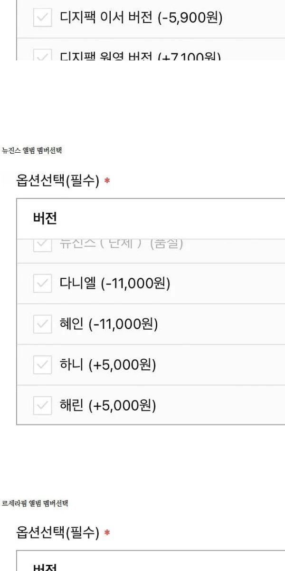Select the 하니 (+5,000원) option text
Image resolution: width=285 pixels, height=571 pixels.
[108, 365]
